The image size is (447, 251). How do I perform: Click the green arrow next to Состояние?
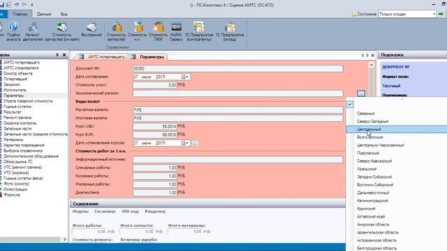click(441, 14)
